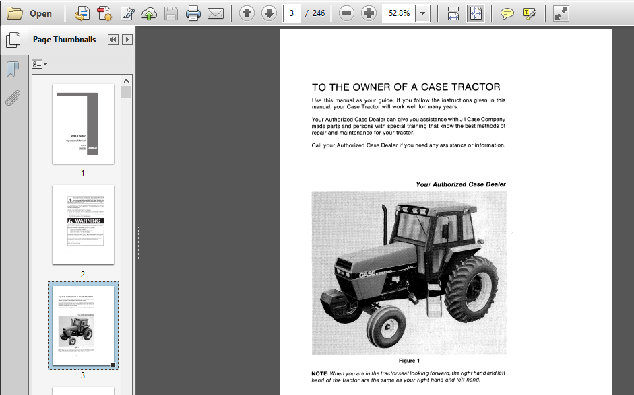Viewport: 634px width, 395px height.
Task: Open the zoom level dropdown arrow
Action: pyautogui.click(x=422, y=13)
